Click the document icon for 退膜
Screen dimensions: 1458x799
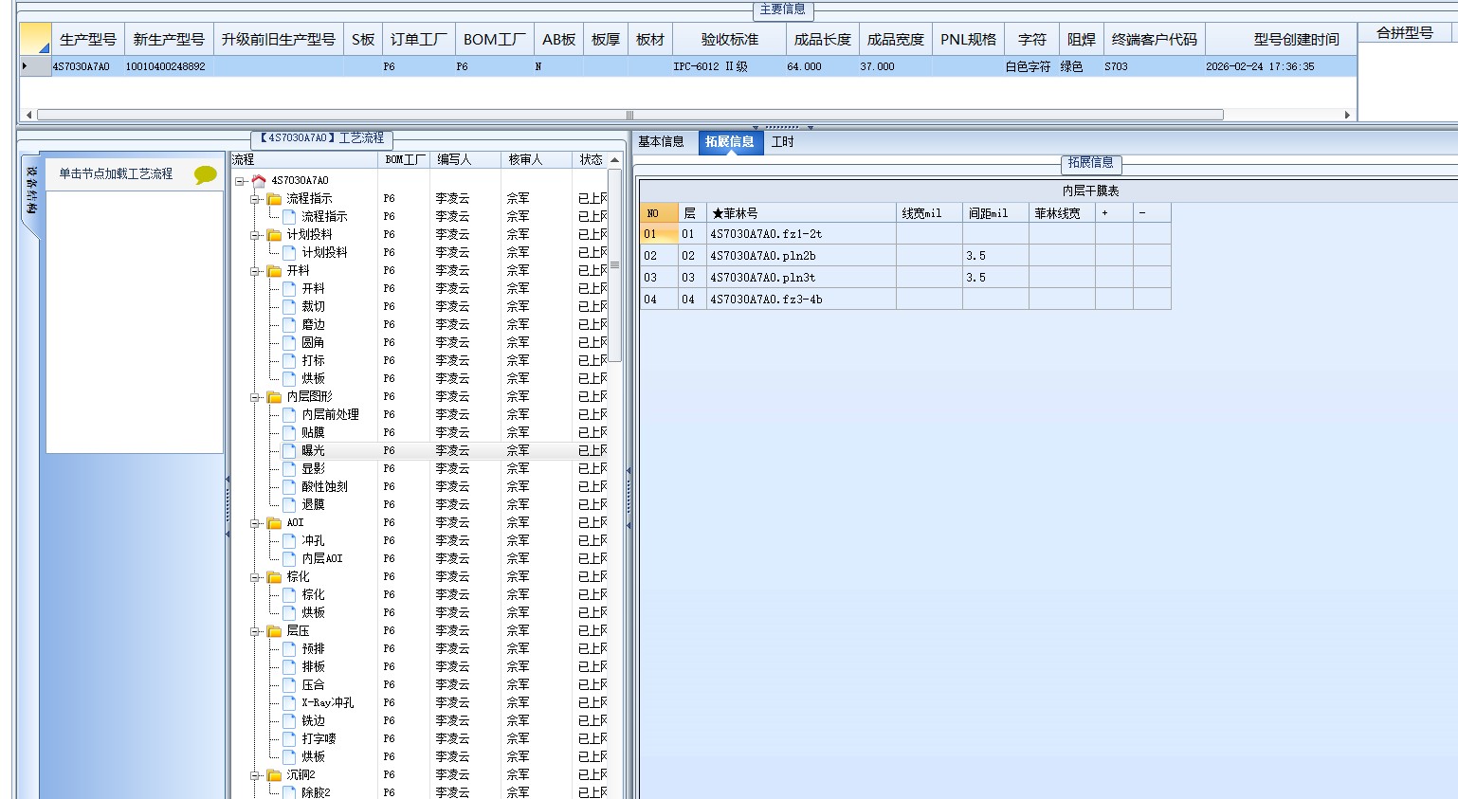[289, 505]
